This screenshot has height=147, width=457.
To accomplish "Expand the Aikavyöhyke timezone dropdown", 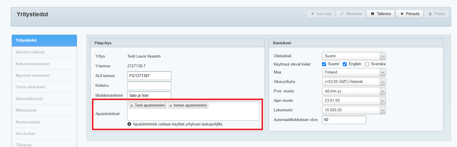I will pyautogui.click(x=354, y=82).
